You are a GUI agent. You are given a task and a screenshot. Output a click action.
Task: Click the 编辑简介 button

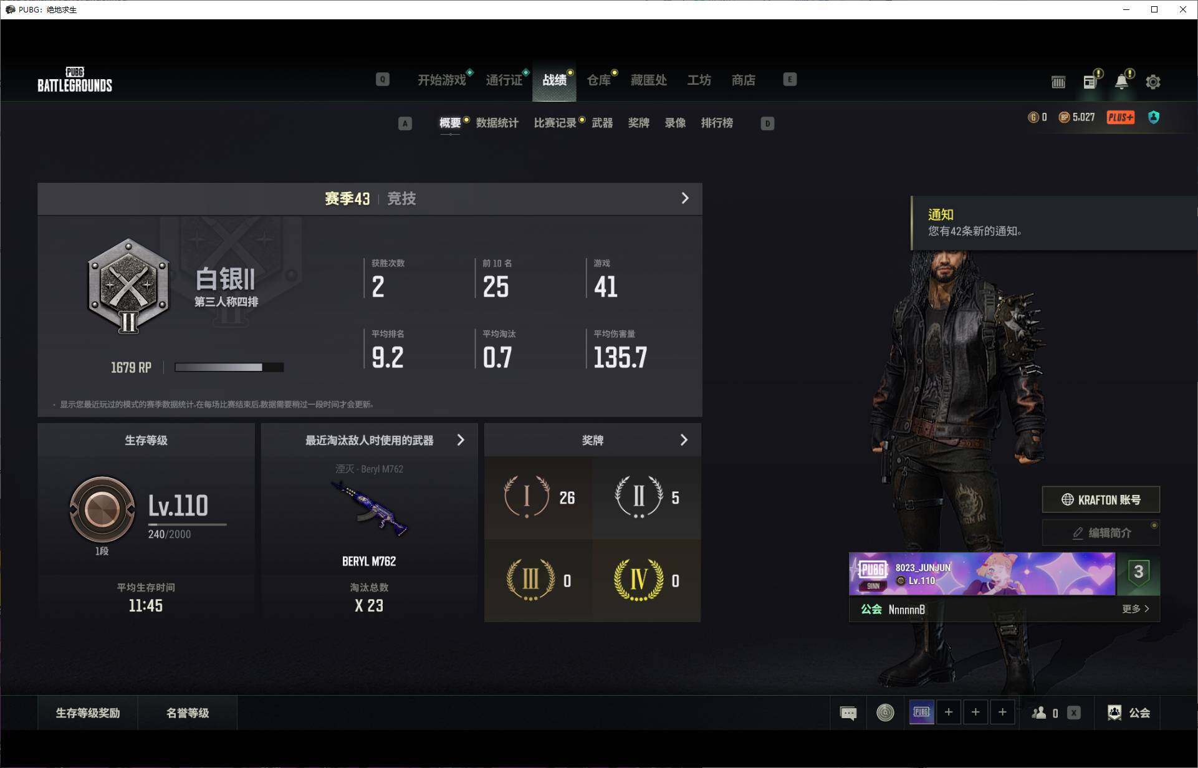tap(1101, 533)
